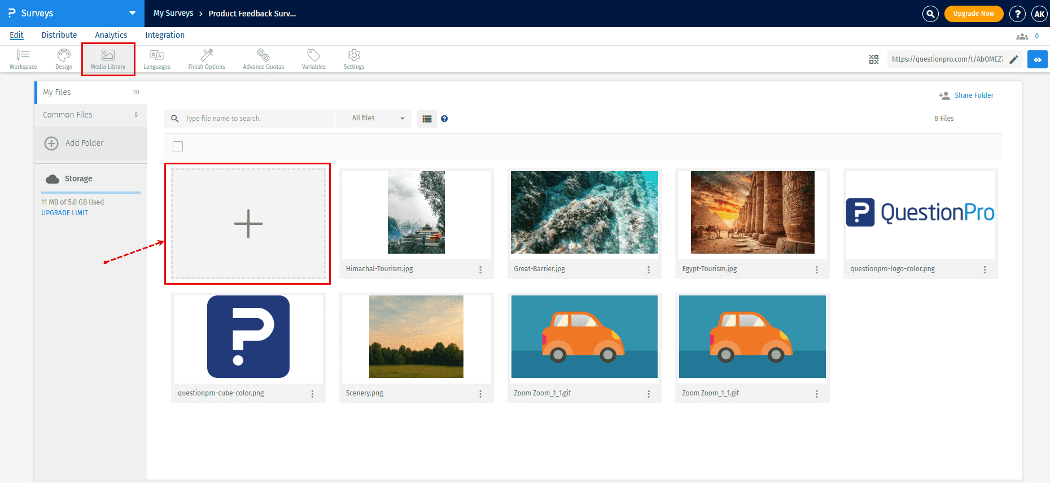
Task: Click the '8 Files' count text
Action: [944, 119]
